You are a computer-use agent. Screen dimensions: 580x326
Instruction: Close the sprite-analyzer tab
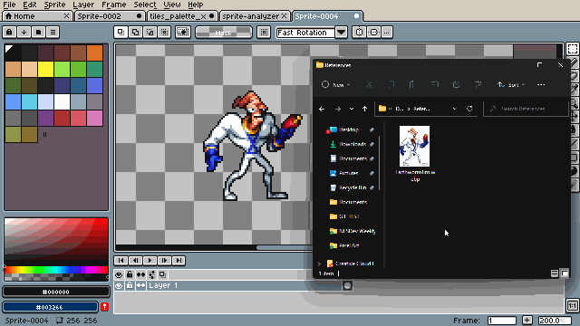tap(284, 16)
